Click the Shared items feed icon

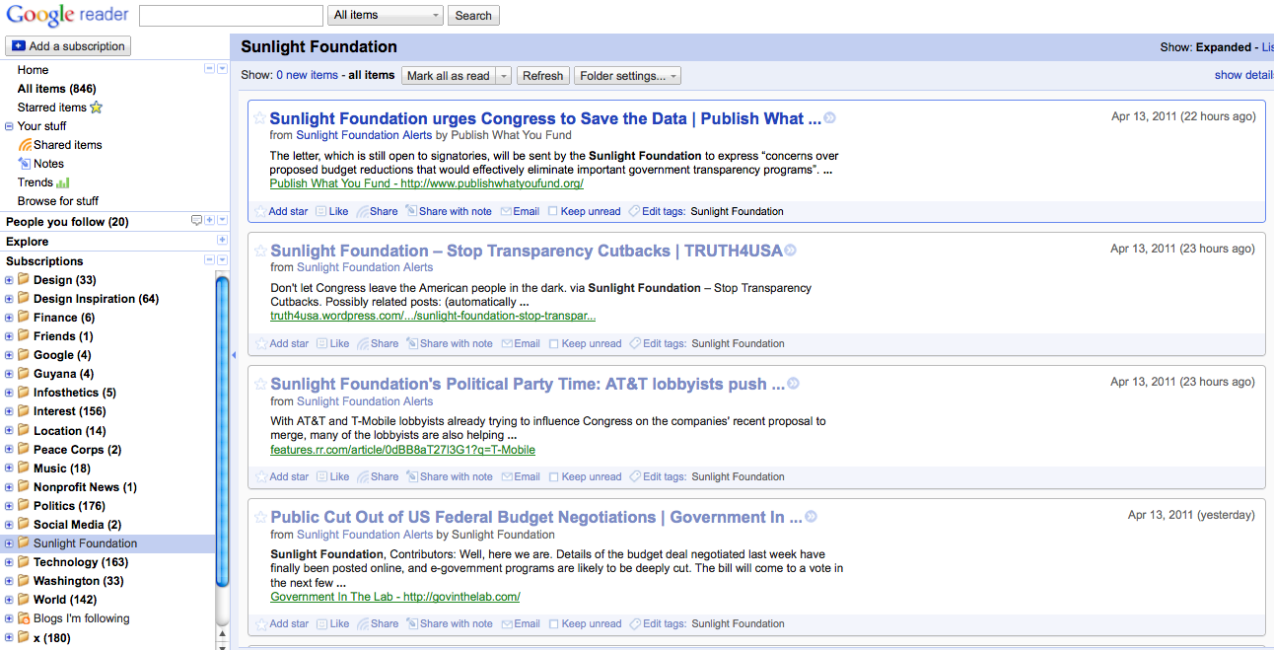[x=26, y=145]
